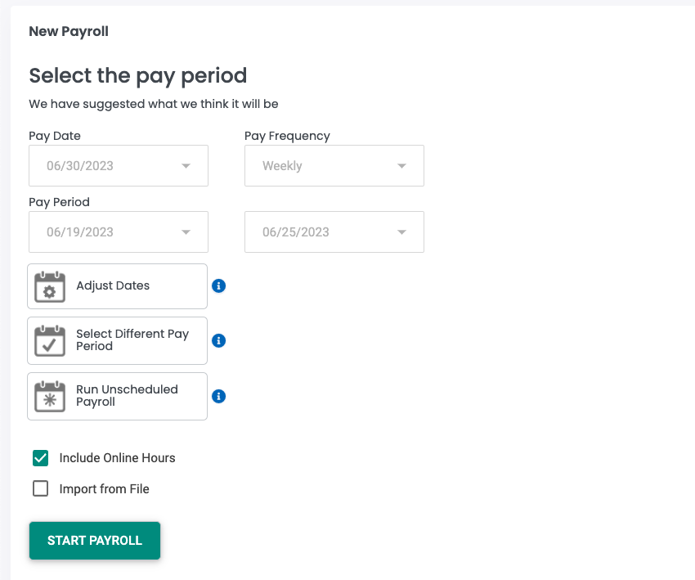Click the checkmark calendar icon beside Select Different Pay Period
This screenshot has width=695, height=580.
coord(49,340)
